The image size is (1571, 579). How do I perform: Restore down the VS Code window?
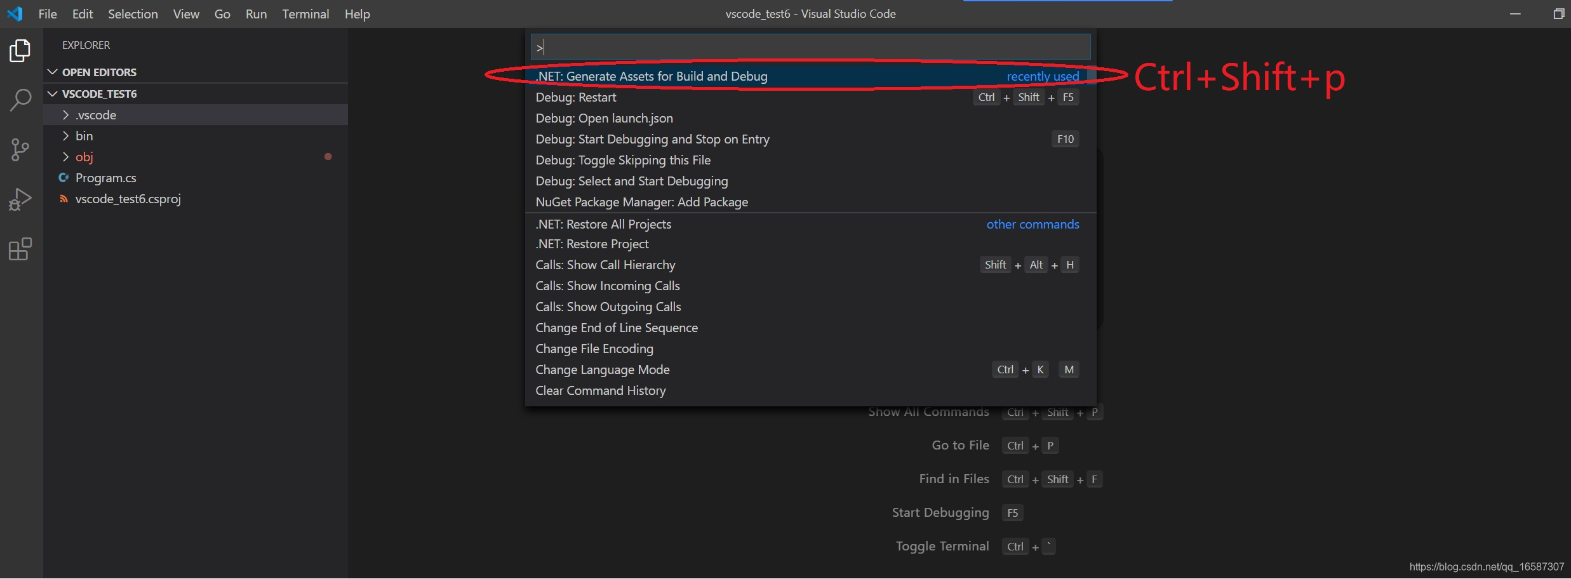pyautogui.click(x=1558, y=13)
